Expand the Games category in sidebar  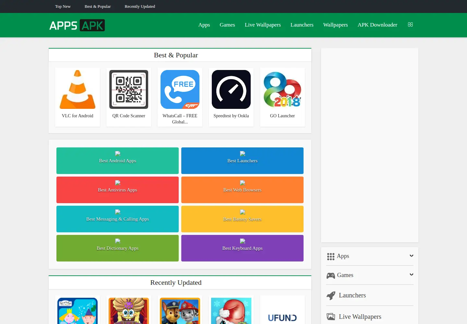[x=412, y=274]
